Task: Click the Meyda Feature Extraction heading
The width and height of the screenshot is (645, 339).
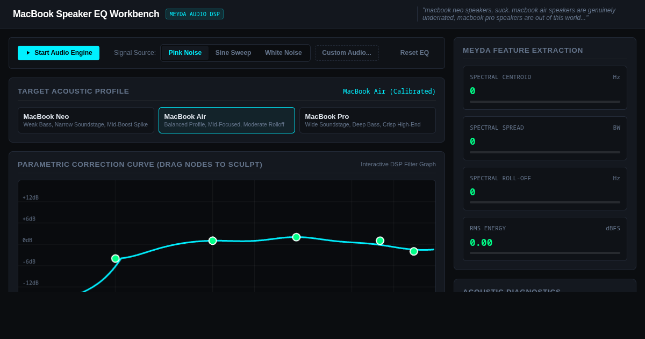Action: pos(523,50)
